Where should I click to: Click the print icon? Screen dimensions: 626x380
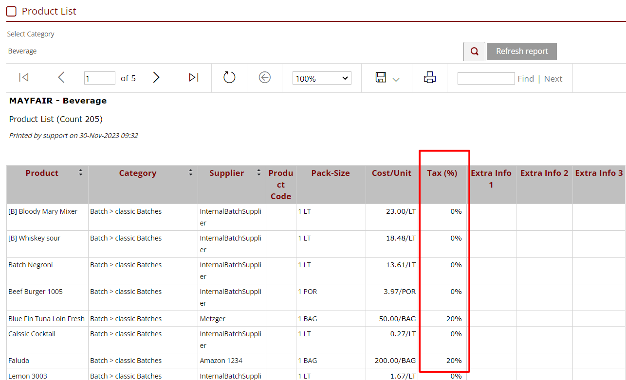[429, 78]
